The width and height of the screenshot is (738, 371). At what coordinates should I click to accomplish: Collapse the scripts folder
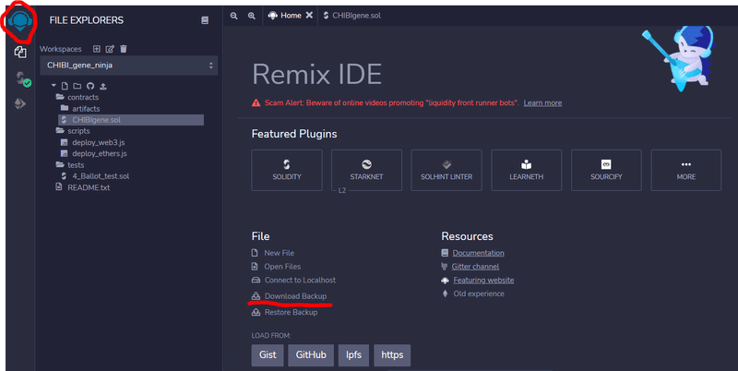73,131
